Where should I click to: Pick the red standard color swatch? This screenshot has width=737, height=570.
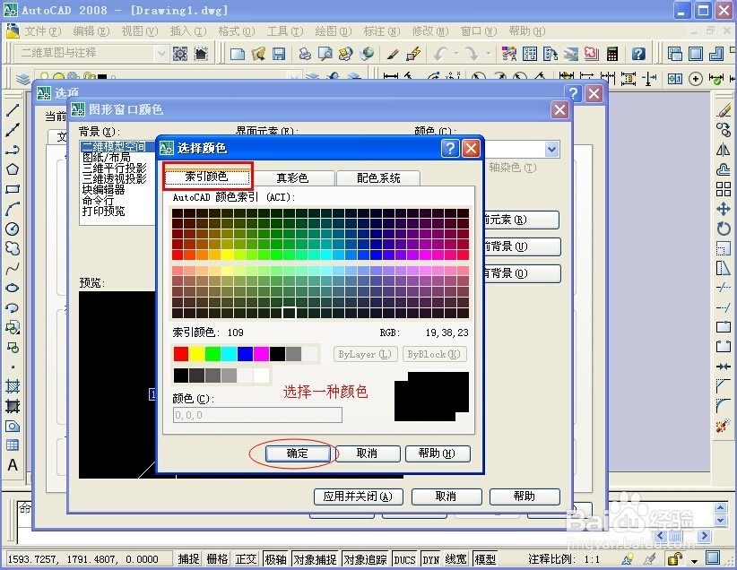tap(181, 354)
